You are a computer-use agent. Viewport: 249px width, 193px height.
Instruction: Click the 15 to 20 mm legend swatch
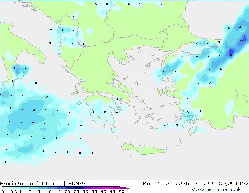61,188
